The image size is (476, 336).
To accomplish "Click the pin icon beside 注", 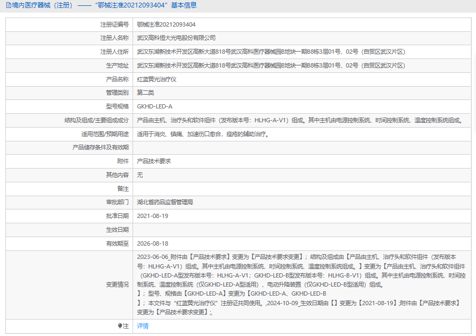I will point(120,326).
